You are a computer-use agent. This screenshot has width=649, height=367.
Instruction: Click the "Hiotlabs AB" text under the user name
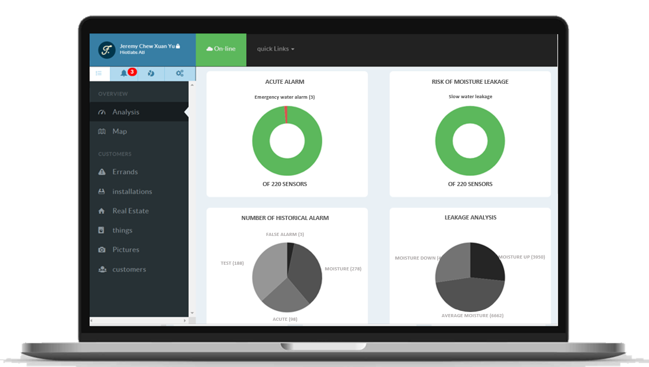pyautogui.click(x=132, y=52)
